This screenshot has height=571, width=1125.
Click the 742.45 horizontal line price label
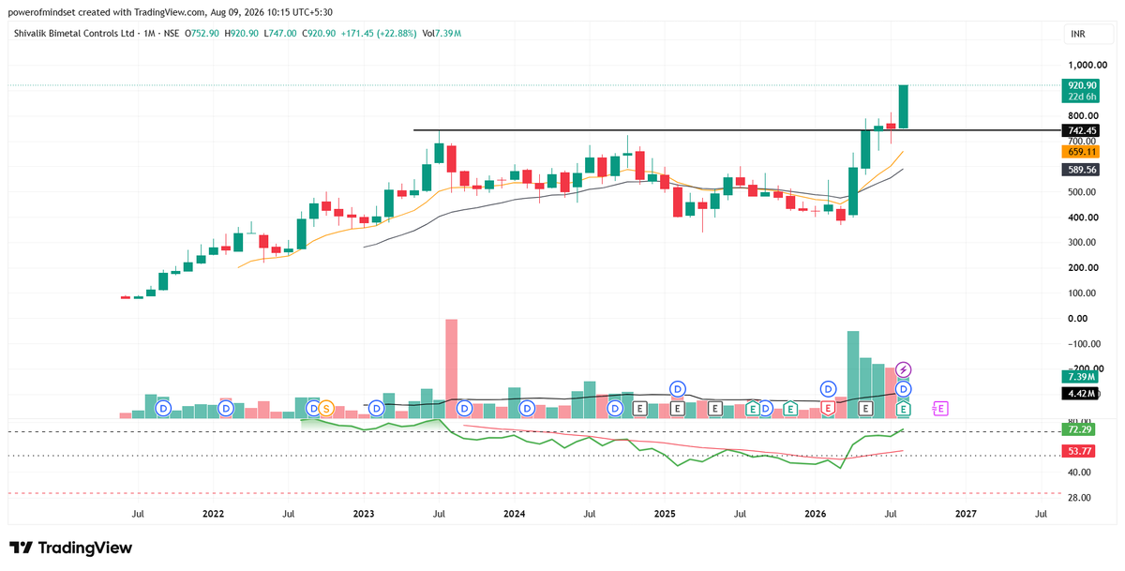(x=1082, y=130)
